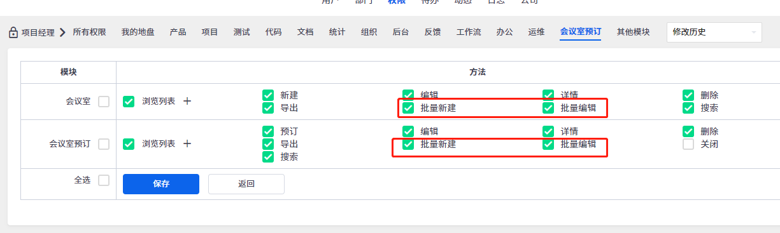Open the 工作流 tab
The image size is (780, 233).
click(x=469, y=32)
